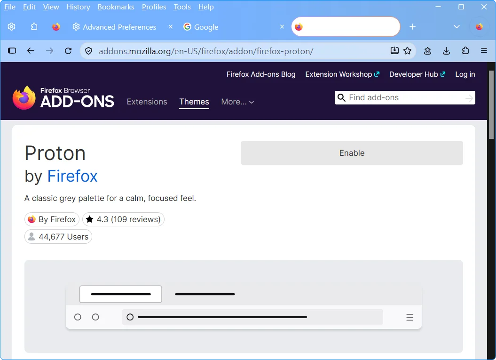Click the forward arrow in the toolbar

pyautogui.click(x=50, y=51)
